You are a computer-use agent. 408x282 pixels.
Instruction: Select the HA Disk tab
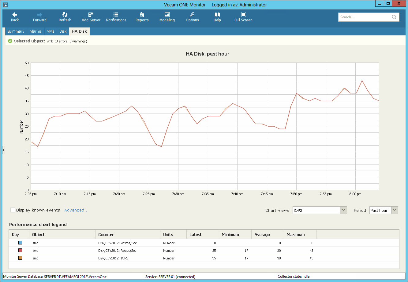coord(79,31)
